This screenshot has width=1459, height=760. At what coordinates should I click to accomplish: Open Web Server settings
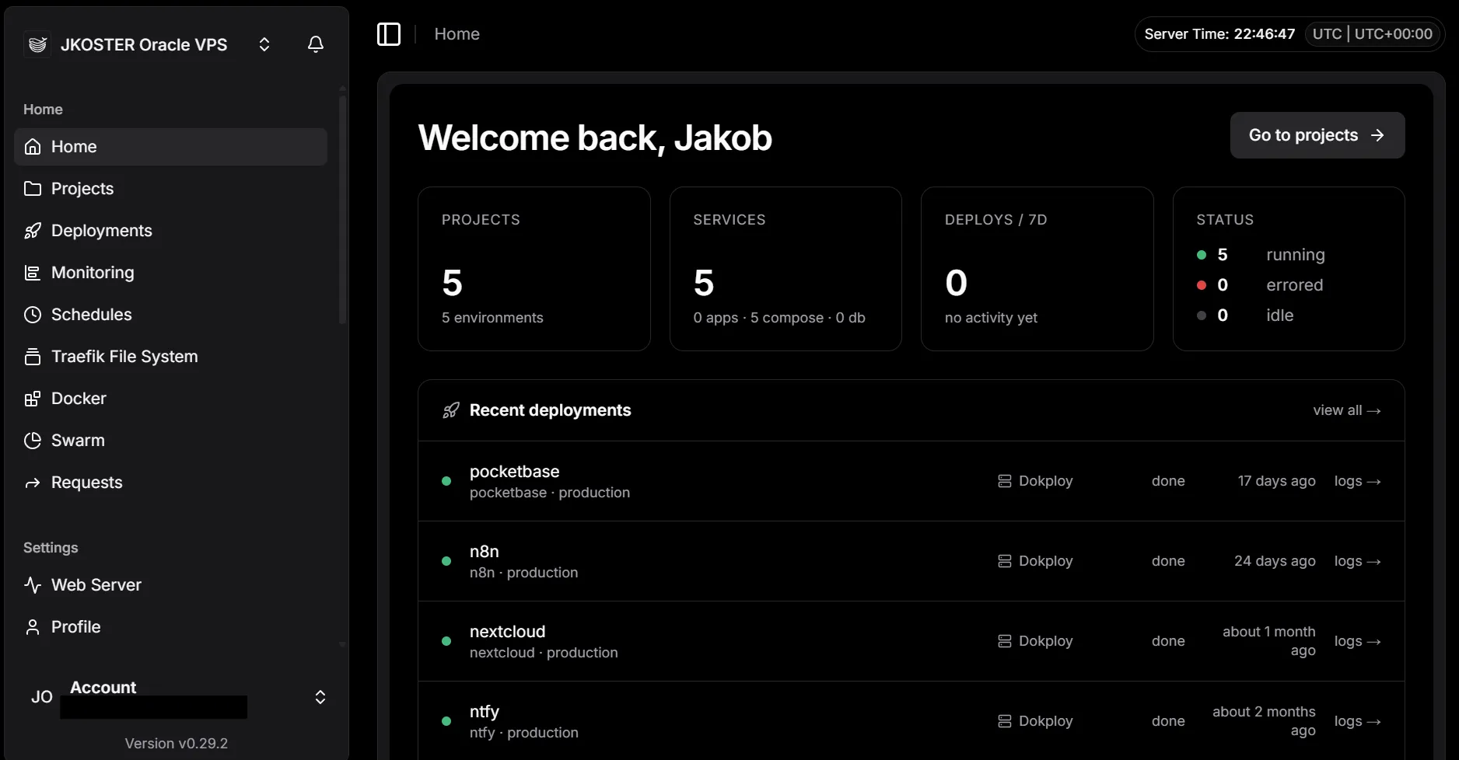tap(171, 585)
